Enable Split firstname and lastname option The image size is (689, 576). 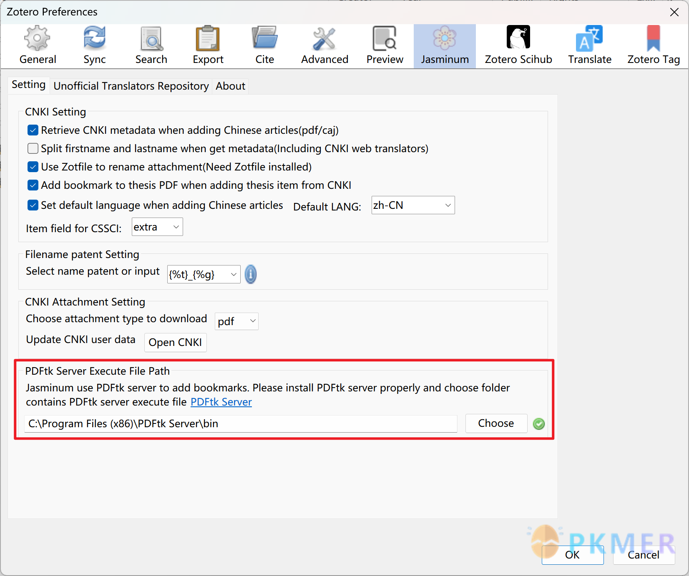click(x=33, y=149)
